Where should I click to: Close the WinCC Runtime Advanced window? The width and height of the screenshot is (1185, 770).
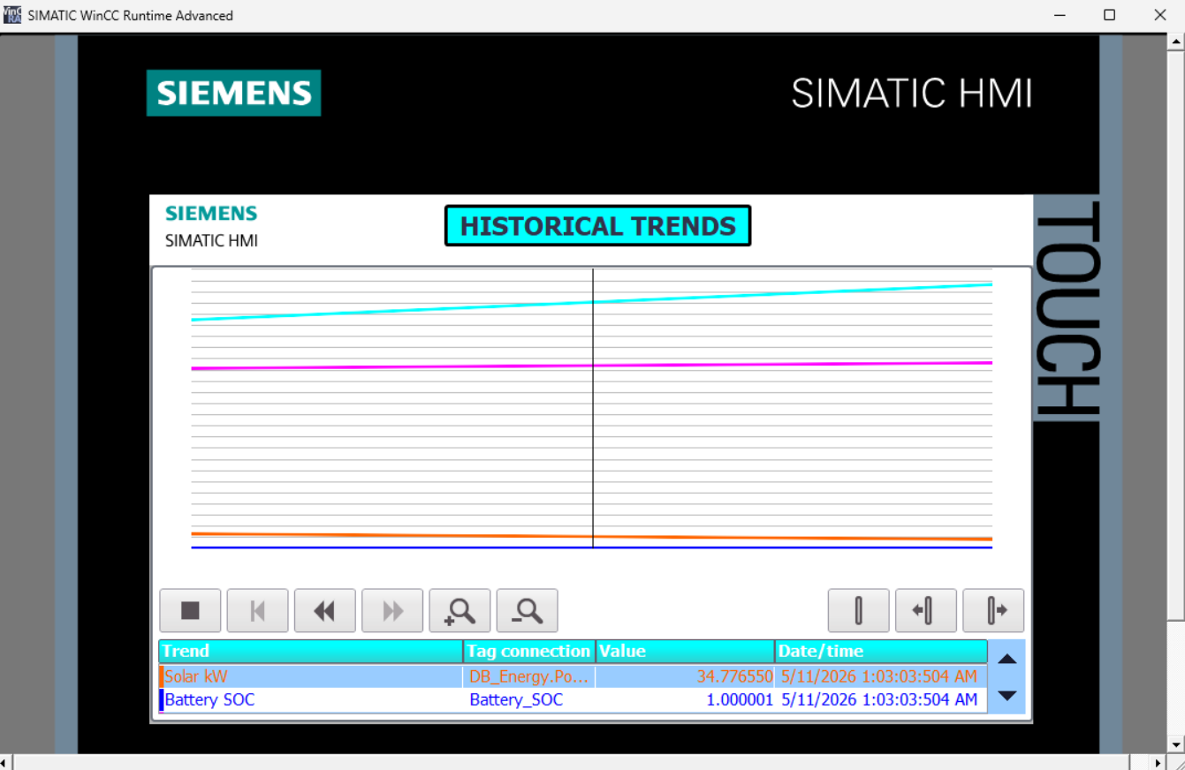(x=1160, y=15)
